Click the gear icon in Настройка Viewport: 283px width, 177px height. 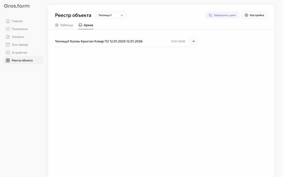point(246,15)
